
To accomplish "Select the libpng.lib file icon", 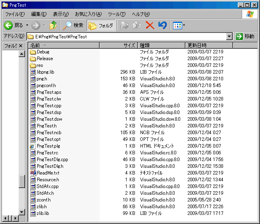I will tap(33, 72).
